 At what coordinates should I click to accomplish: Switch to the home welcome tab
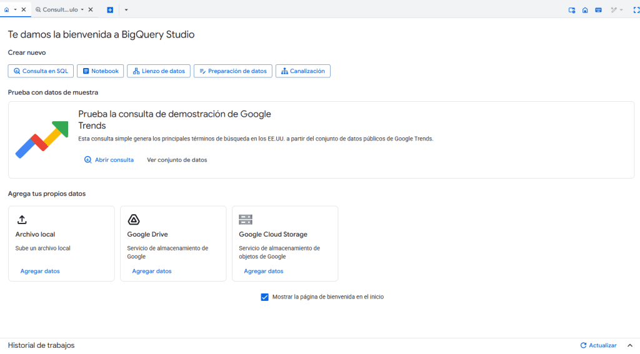point(6,9)
